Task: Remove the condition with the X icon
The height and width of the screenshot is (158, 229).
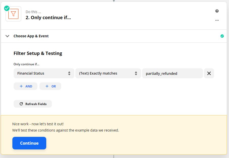Action: pos(209,73)
